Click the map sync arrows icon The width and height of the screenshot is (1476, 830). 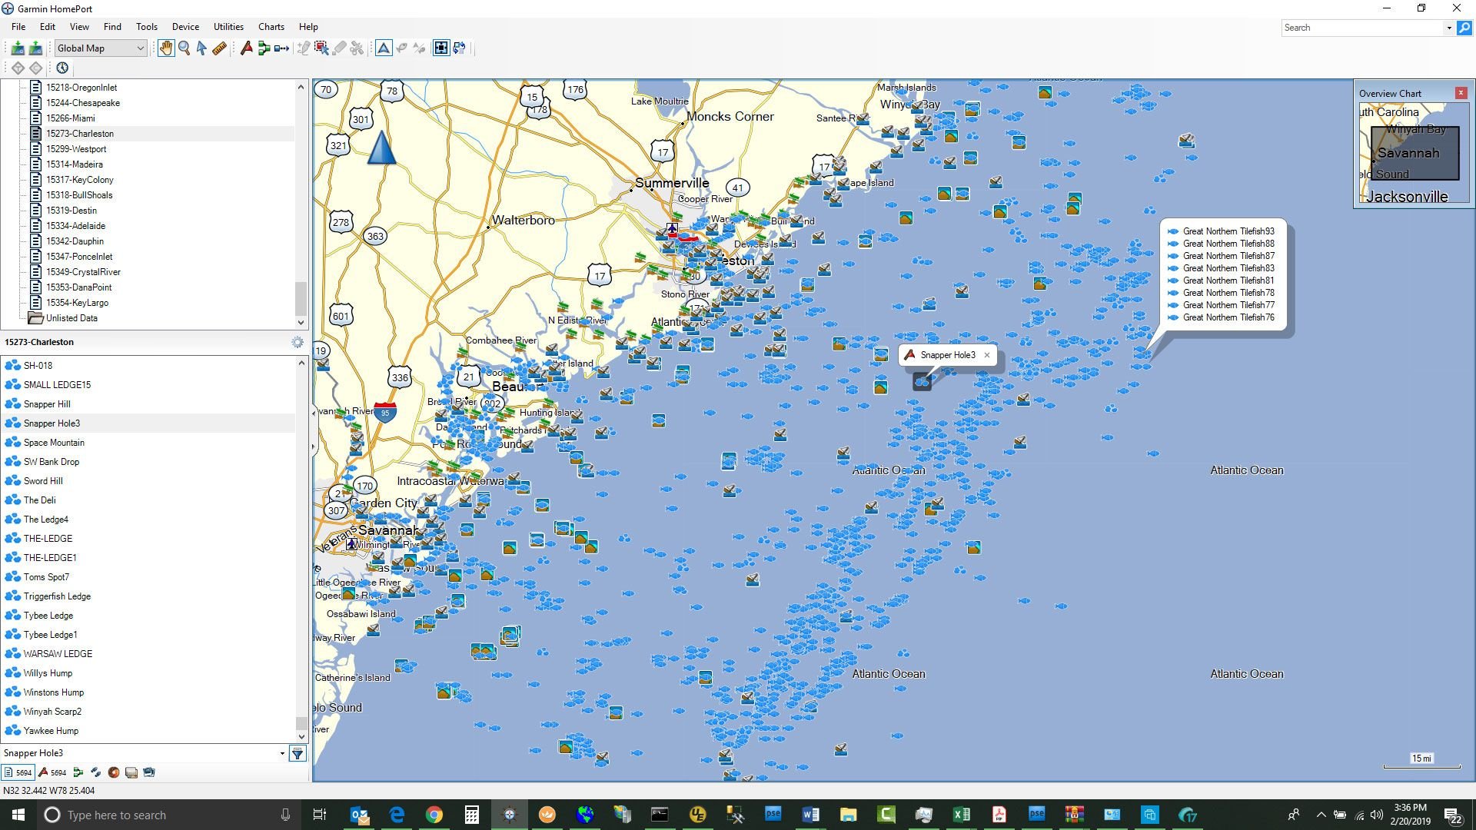pyautogui.click(x=460, y=48)
